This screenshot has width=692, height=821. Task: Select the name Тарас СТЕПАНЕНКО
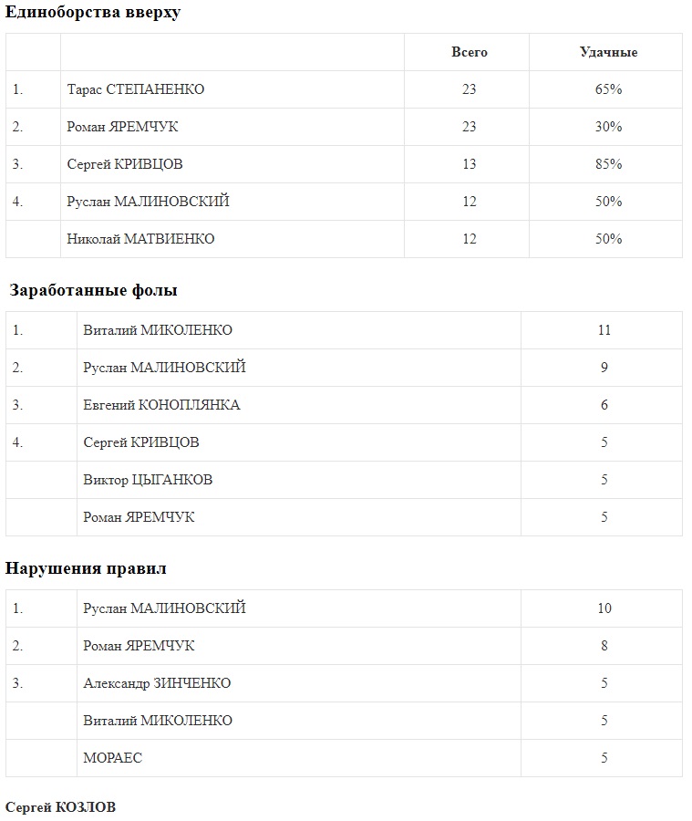(136, 89)
